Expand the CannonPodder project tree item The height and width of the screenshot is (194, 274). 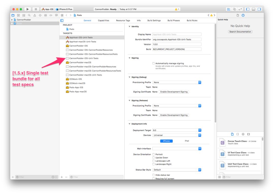coord(12,20)
